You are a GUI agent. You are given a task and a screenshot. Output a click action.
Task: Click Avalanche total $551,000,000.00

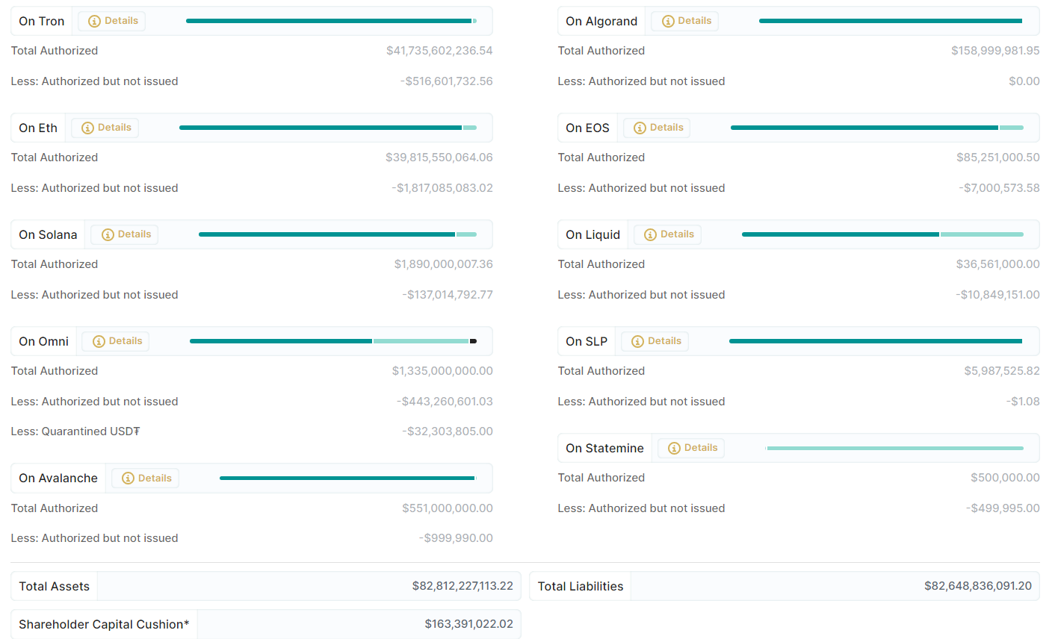[448, 508]
